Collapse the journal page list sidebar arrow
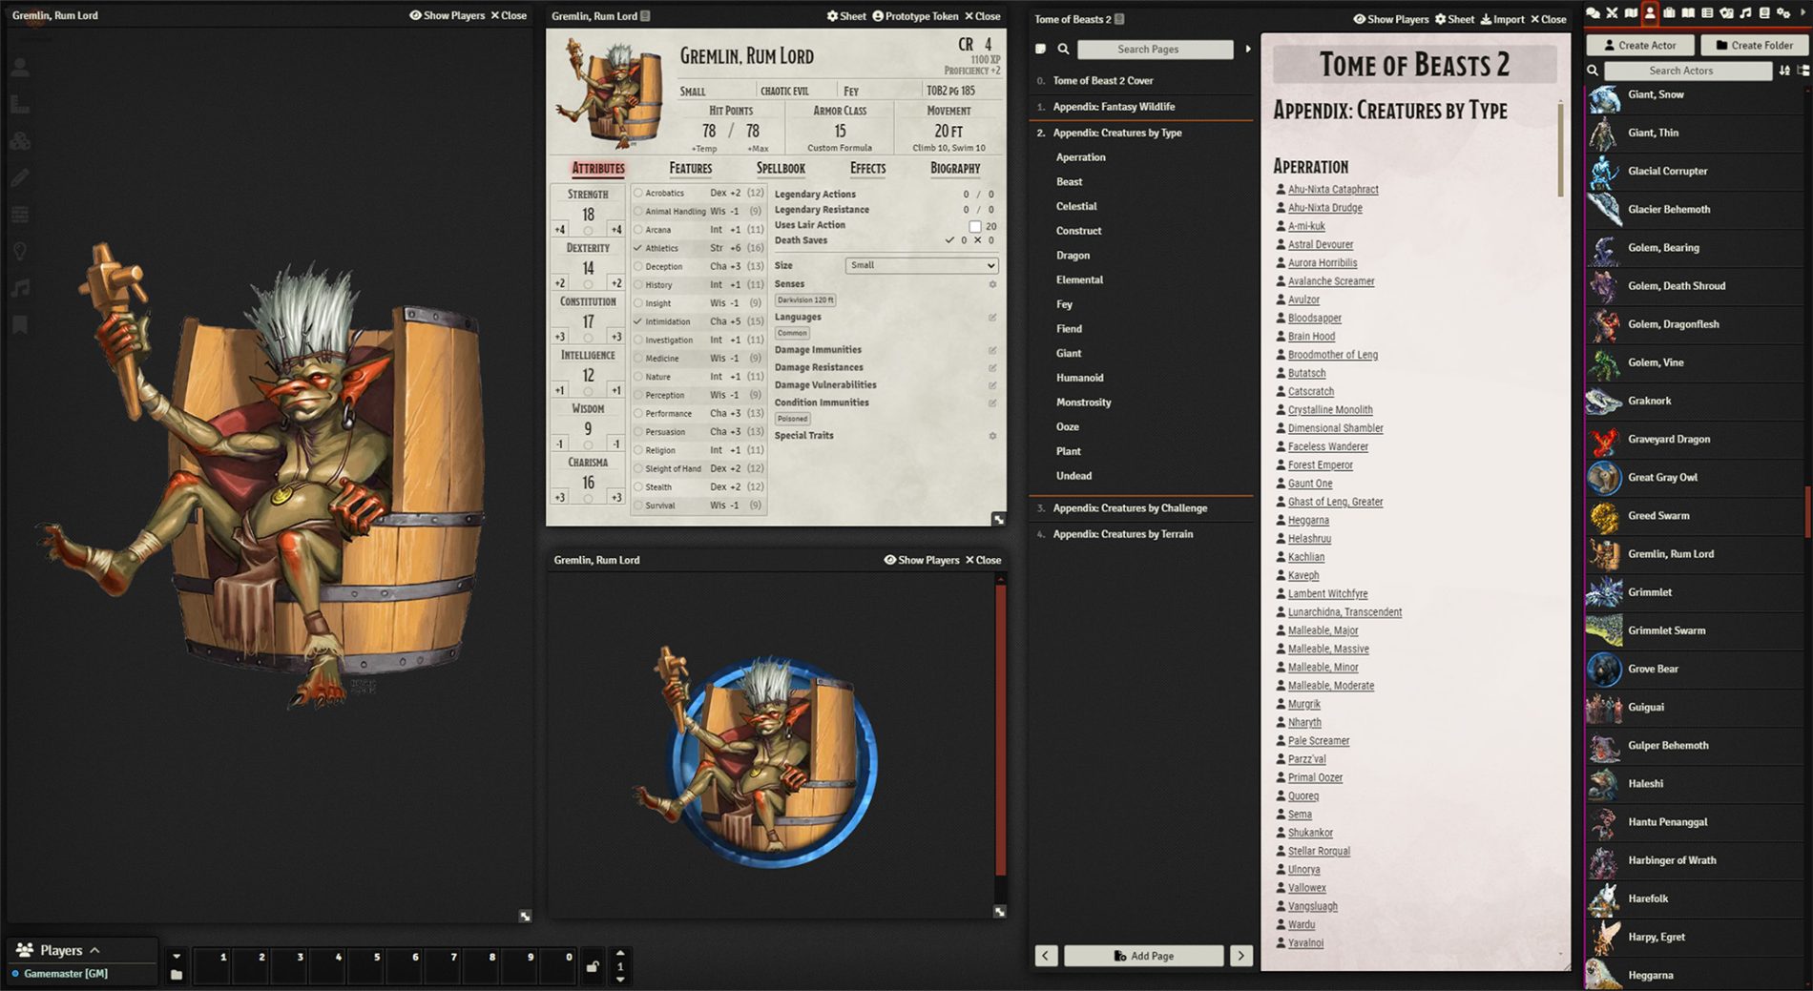This screenshot has height=991, width=1813. pyautogui.click(x=1248, y=49)
